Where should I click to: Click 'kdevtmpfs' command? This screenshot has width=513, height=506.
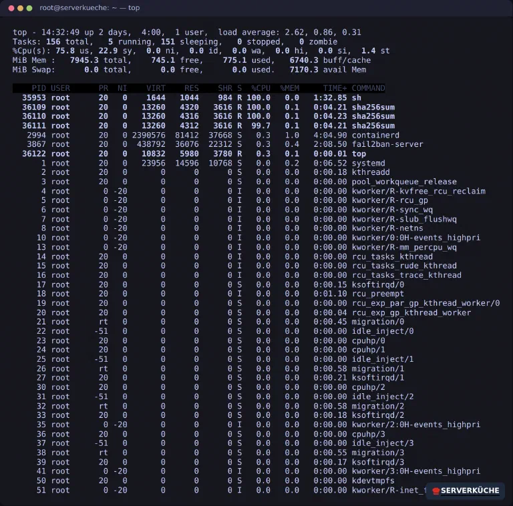point(373,481)
